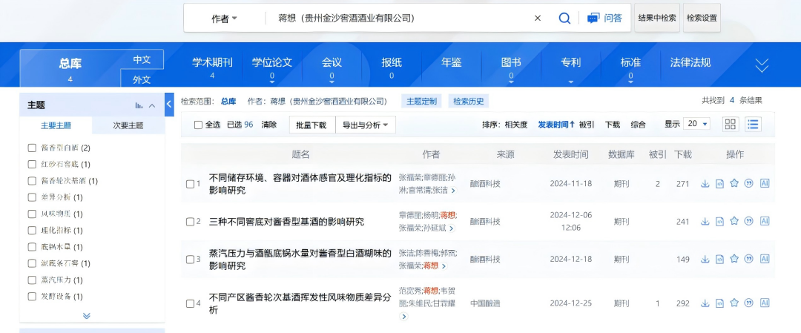Clear the search box with X icon
This screenshot has height=333, width=801.
[538, 19]
